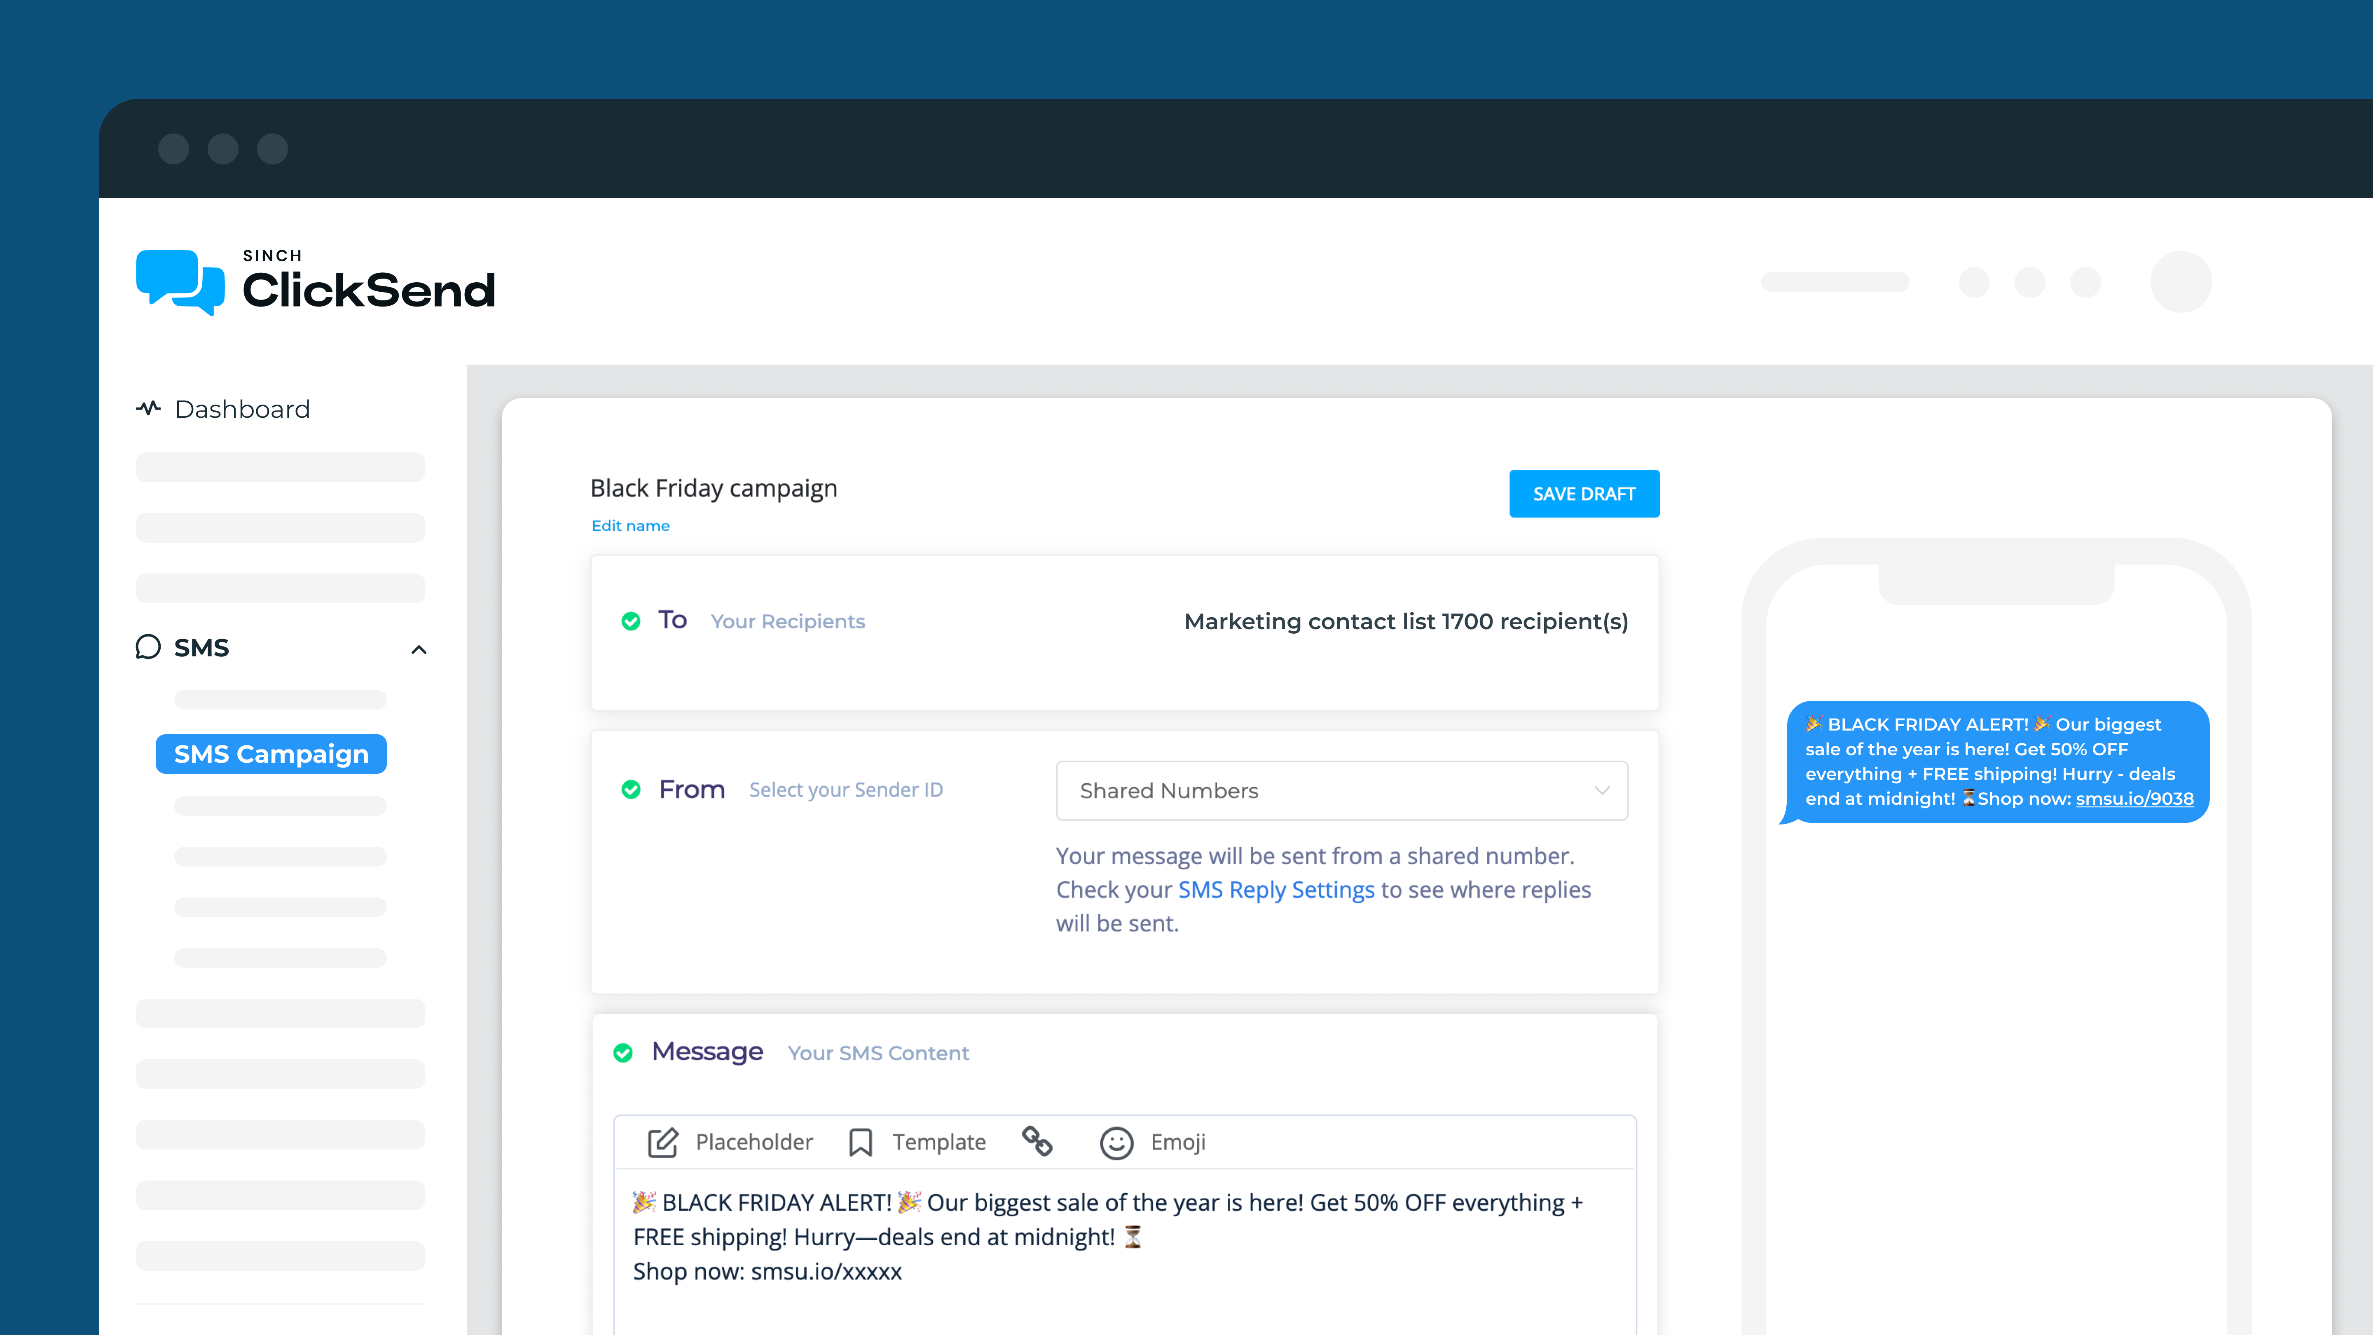Click the green check beside To
Viewport: 2373px width, 1335px height.
[631, 621]
